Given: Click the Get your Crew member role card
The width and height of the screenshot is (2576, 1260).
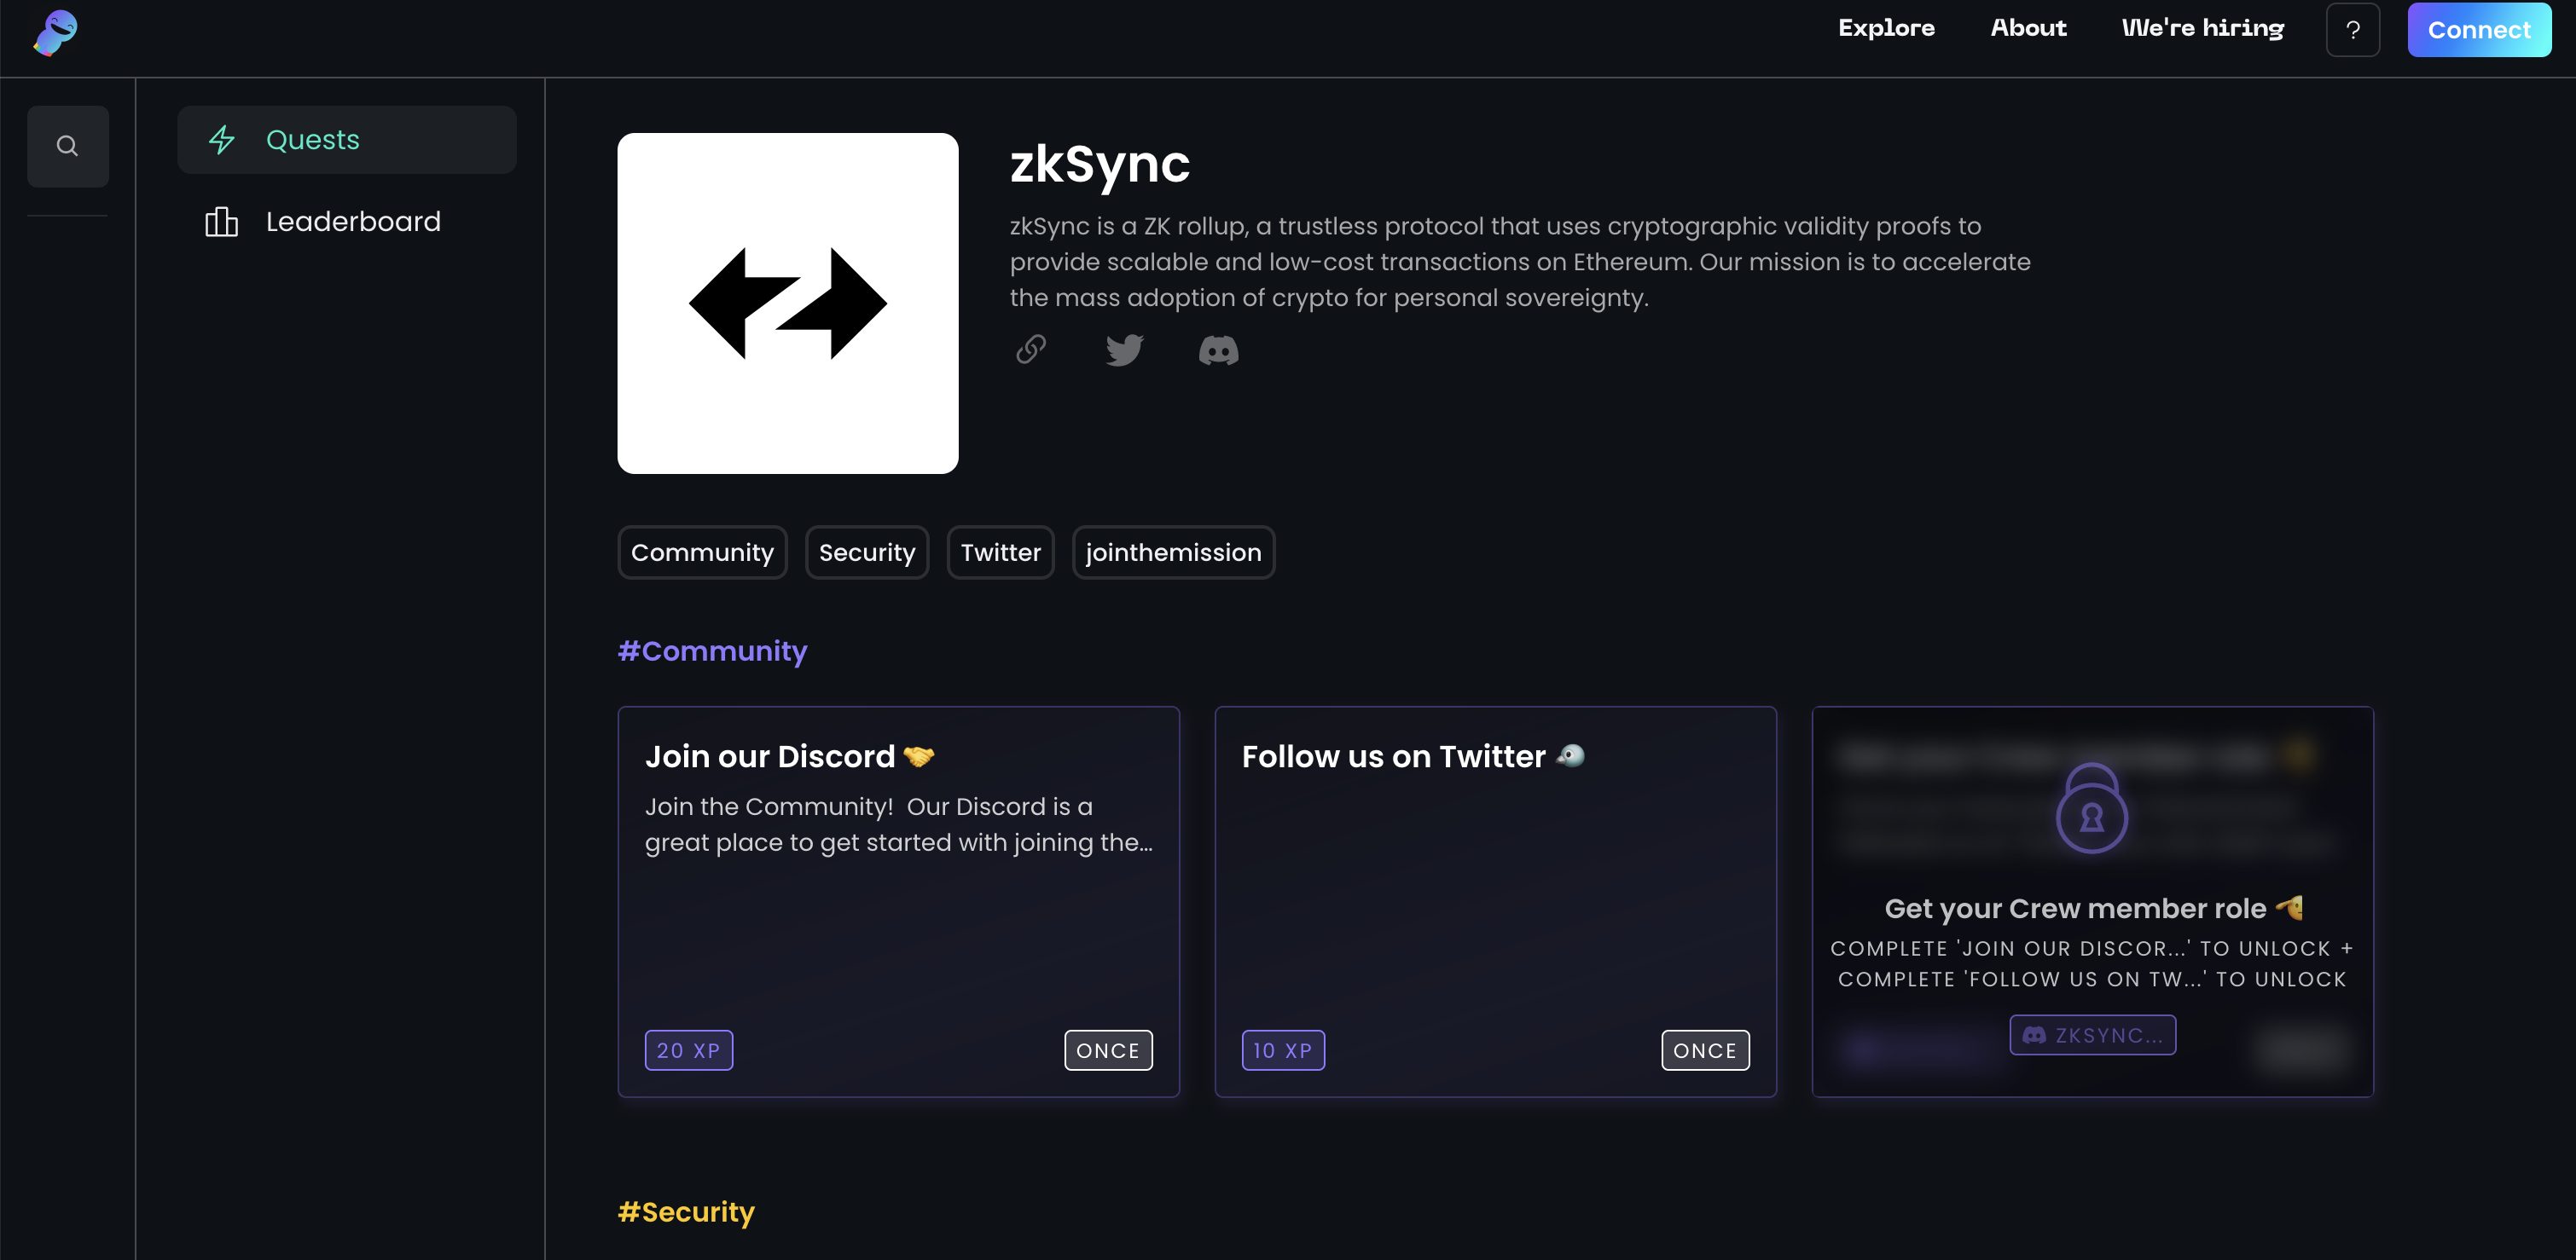Looking at the screenshot, I should coord(2092,902).
